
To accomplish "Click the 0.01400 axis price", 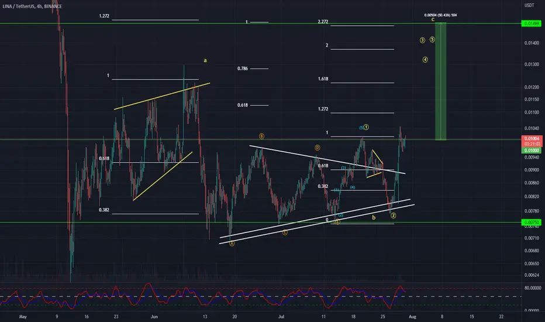I will [532, 43].
